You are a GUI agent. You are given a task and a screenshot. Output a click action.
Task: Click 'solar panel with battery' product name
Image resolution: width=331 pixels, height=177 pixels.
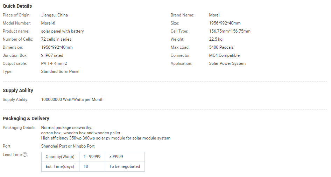pyautogui.click(x=62, y=31)
